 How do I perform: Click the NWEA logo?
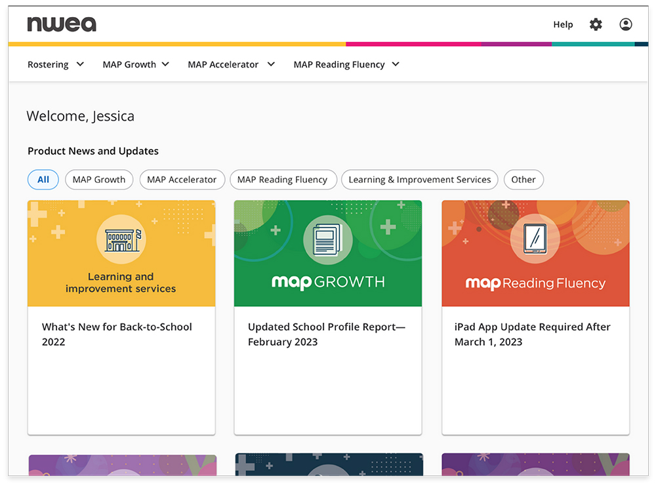point(62,24)
